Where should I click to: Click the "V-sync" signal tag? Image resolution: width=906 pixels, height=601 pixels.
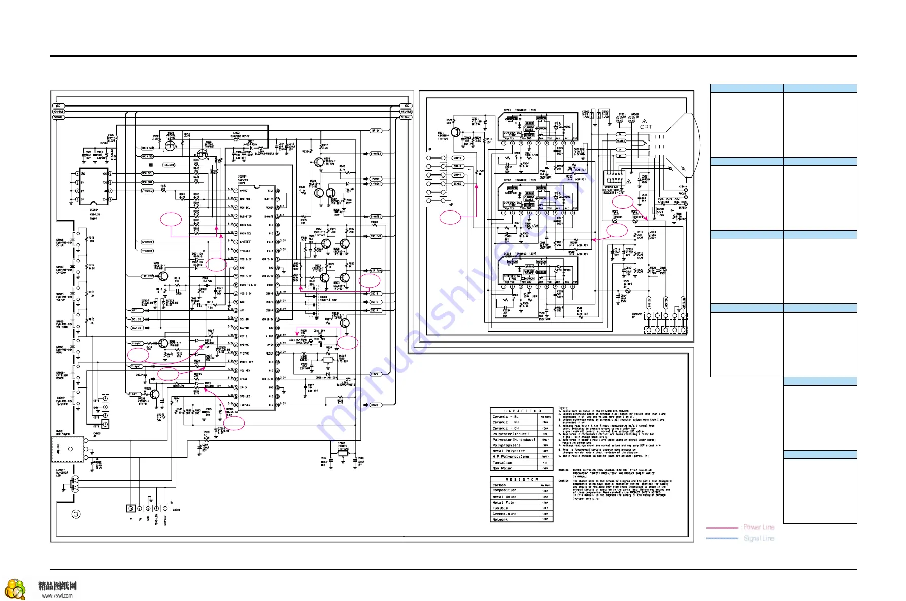point(137,366)
